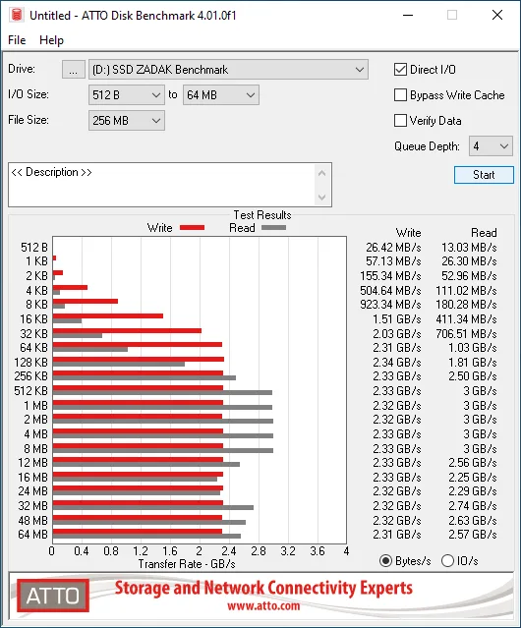Click the red Write legend swatch

click(x=193, y=227)
